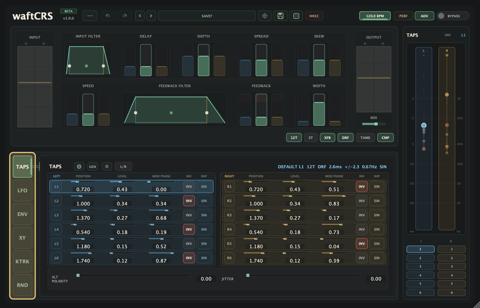Image resolution: width=480 pixels, height=308 pixels.
Task: Select the L5 tap row badge
Action: [x=57, y=244]
